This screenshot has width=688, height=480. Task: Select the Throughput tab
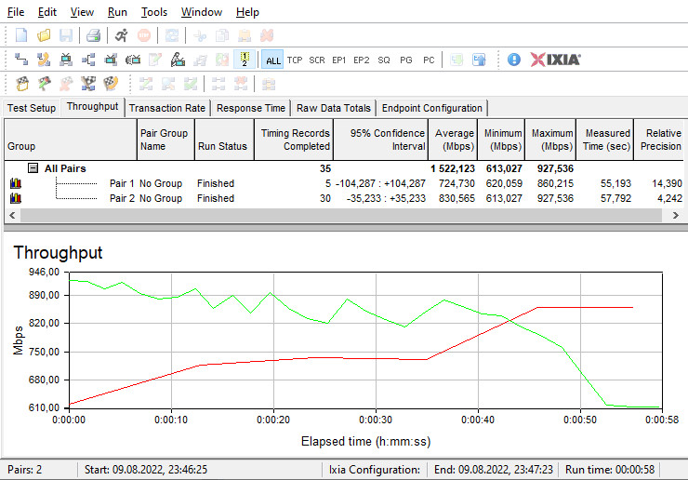(93, 107)
